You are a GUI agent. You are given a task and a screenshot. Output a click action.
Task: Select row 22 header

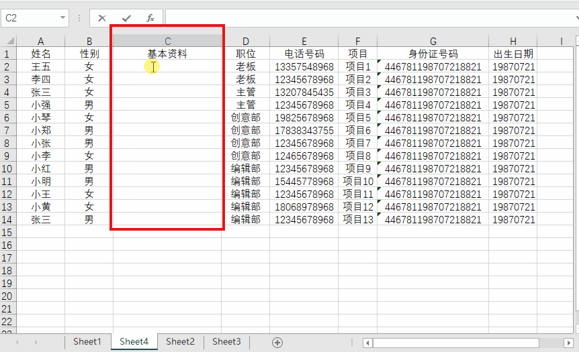[7, 322]
